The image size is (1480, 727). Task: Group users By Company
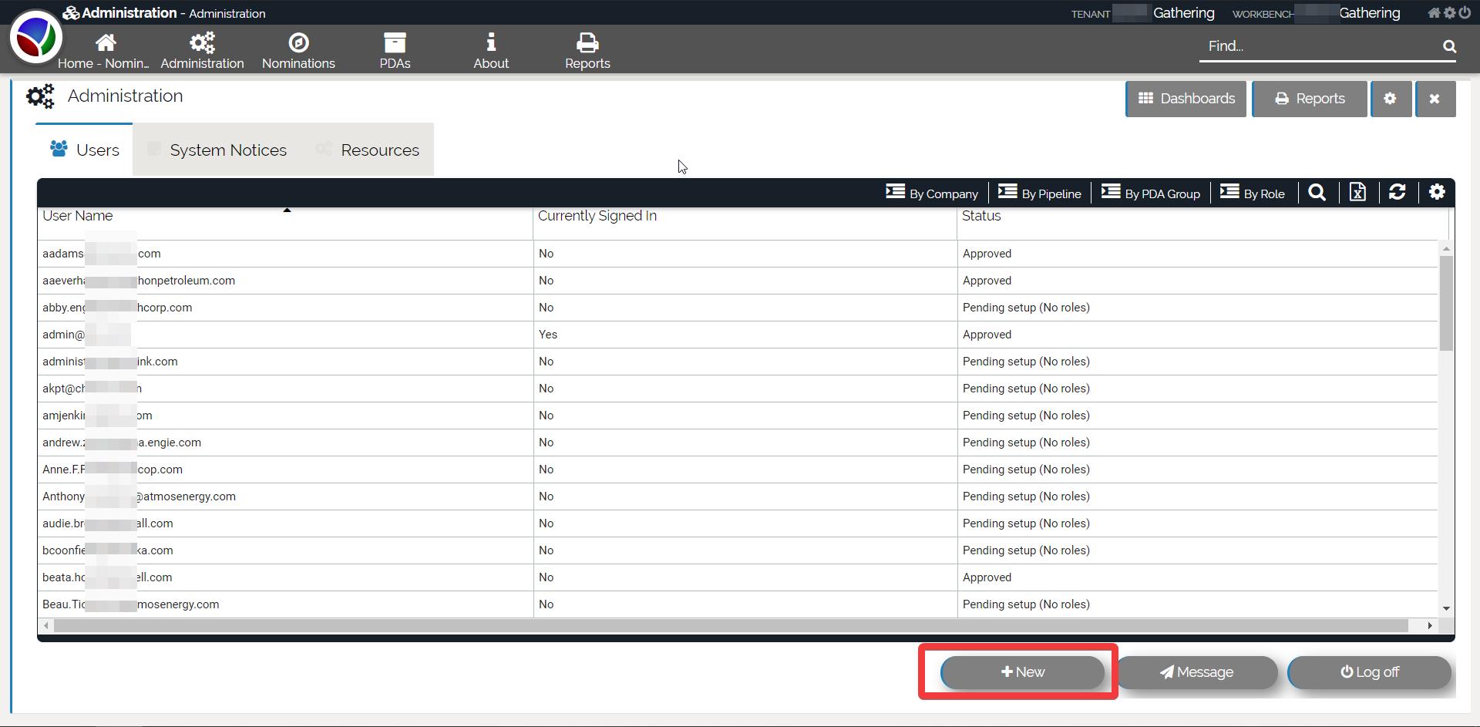coord(932,194)
